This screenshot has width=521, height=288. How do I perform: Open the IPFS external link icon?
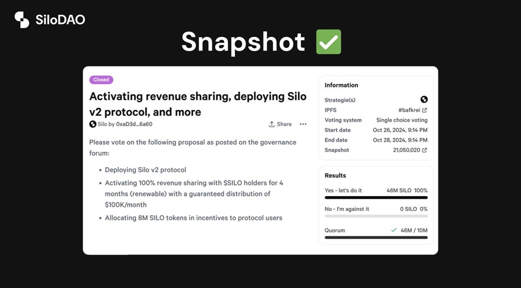point(424,110)
